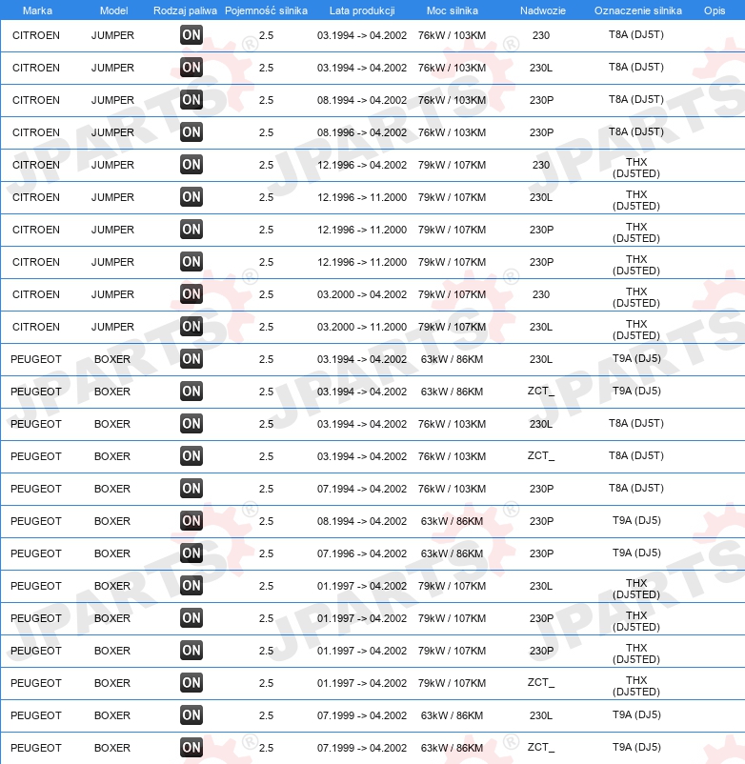Click the Model column header

coord(114,10)
